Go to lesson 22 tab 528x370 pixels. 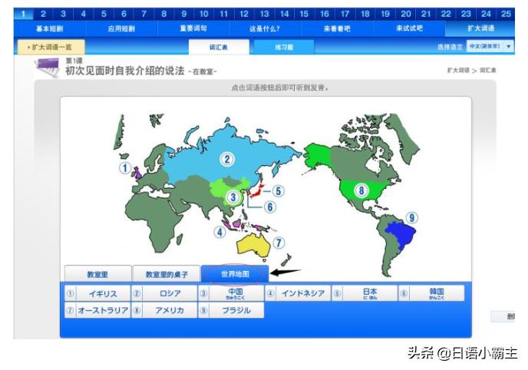[446, 14]
